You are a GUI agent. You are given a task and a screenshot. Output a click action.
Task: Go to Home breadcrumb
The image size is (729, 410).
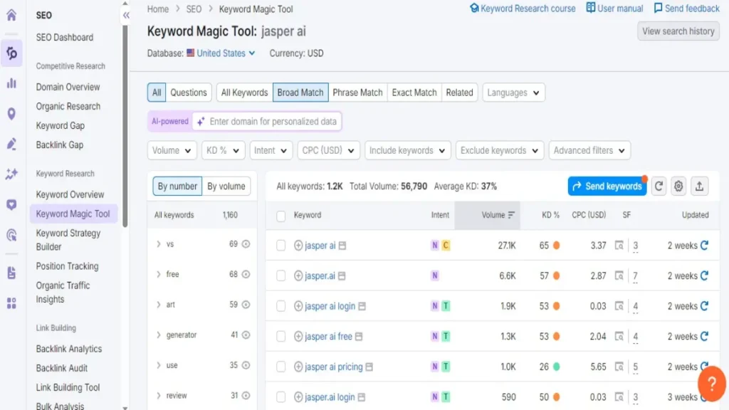[158, 9]
